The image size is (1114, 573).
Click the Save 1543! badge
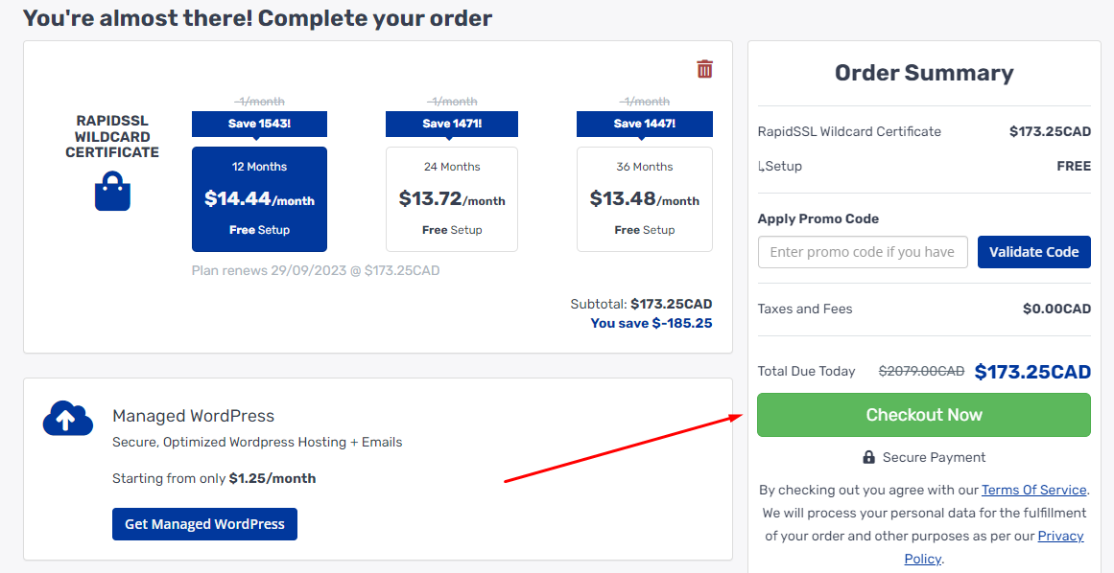point(259,124)
